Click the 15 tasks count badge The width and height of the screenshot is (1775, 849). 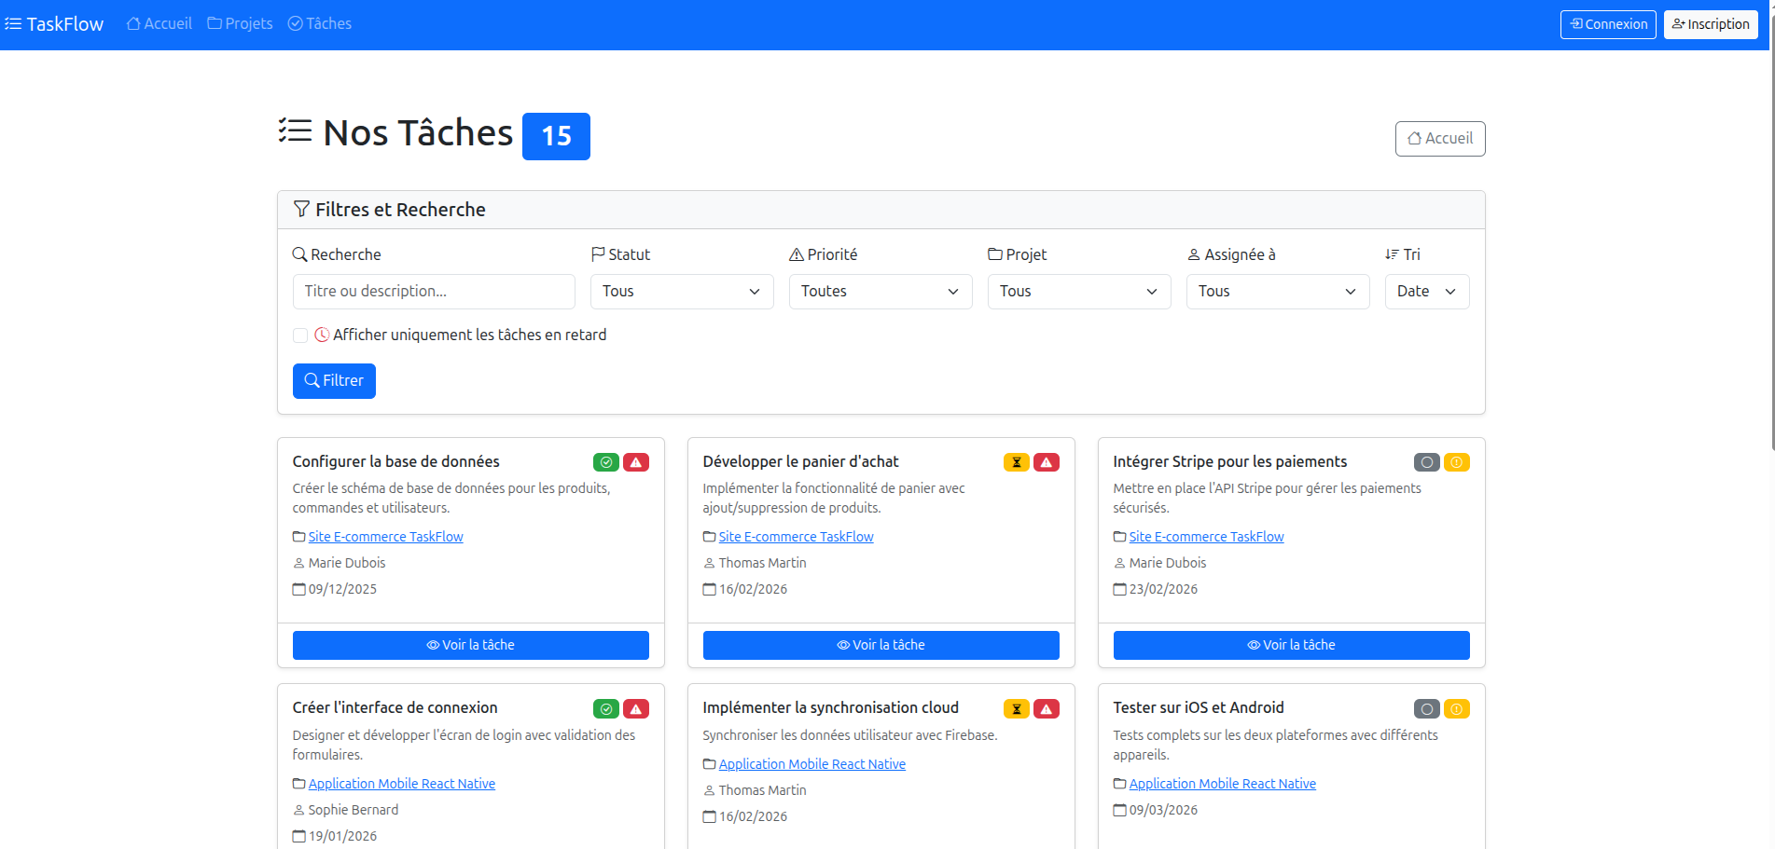(556, 136)
